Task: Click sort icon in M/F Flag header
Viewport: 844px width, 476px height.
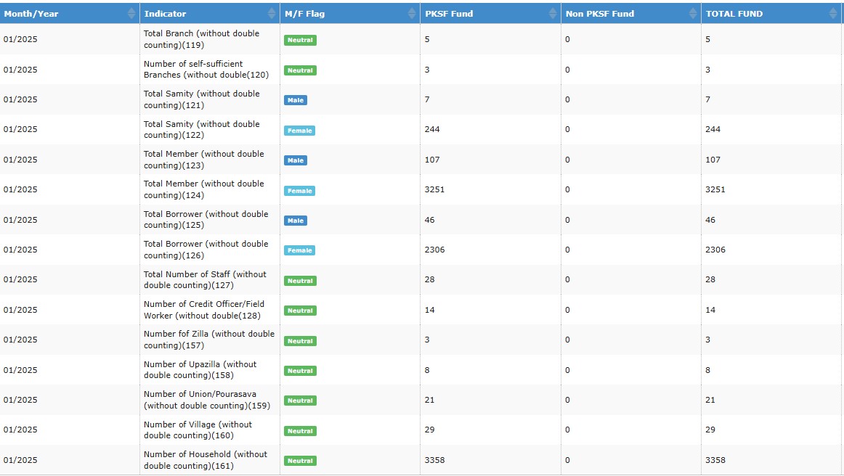Action: pyautogui.click(x=412, y=13)
